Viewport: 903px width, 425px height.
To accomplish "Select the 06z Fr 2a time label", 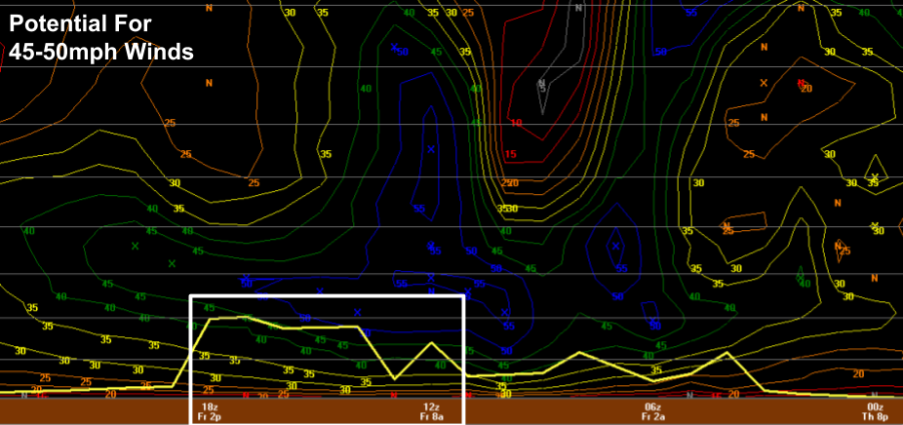I will click(x=652, y=410).
